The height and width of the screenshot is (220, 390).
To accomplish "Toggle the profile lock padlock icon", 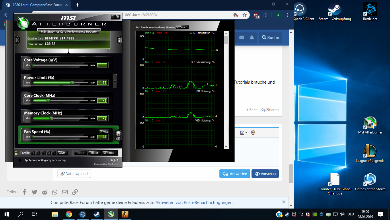I will click(x=16, y=153).
